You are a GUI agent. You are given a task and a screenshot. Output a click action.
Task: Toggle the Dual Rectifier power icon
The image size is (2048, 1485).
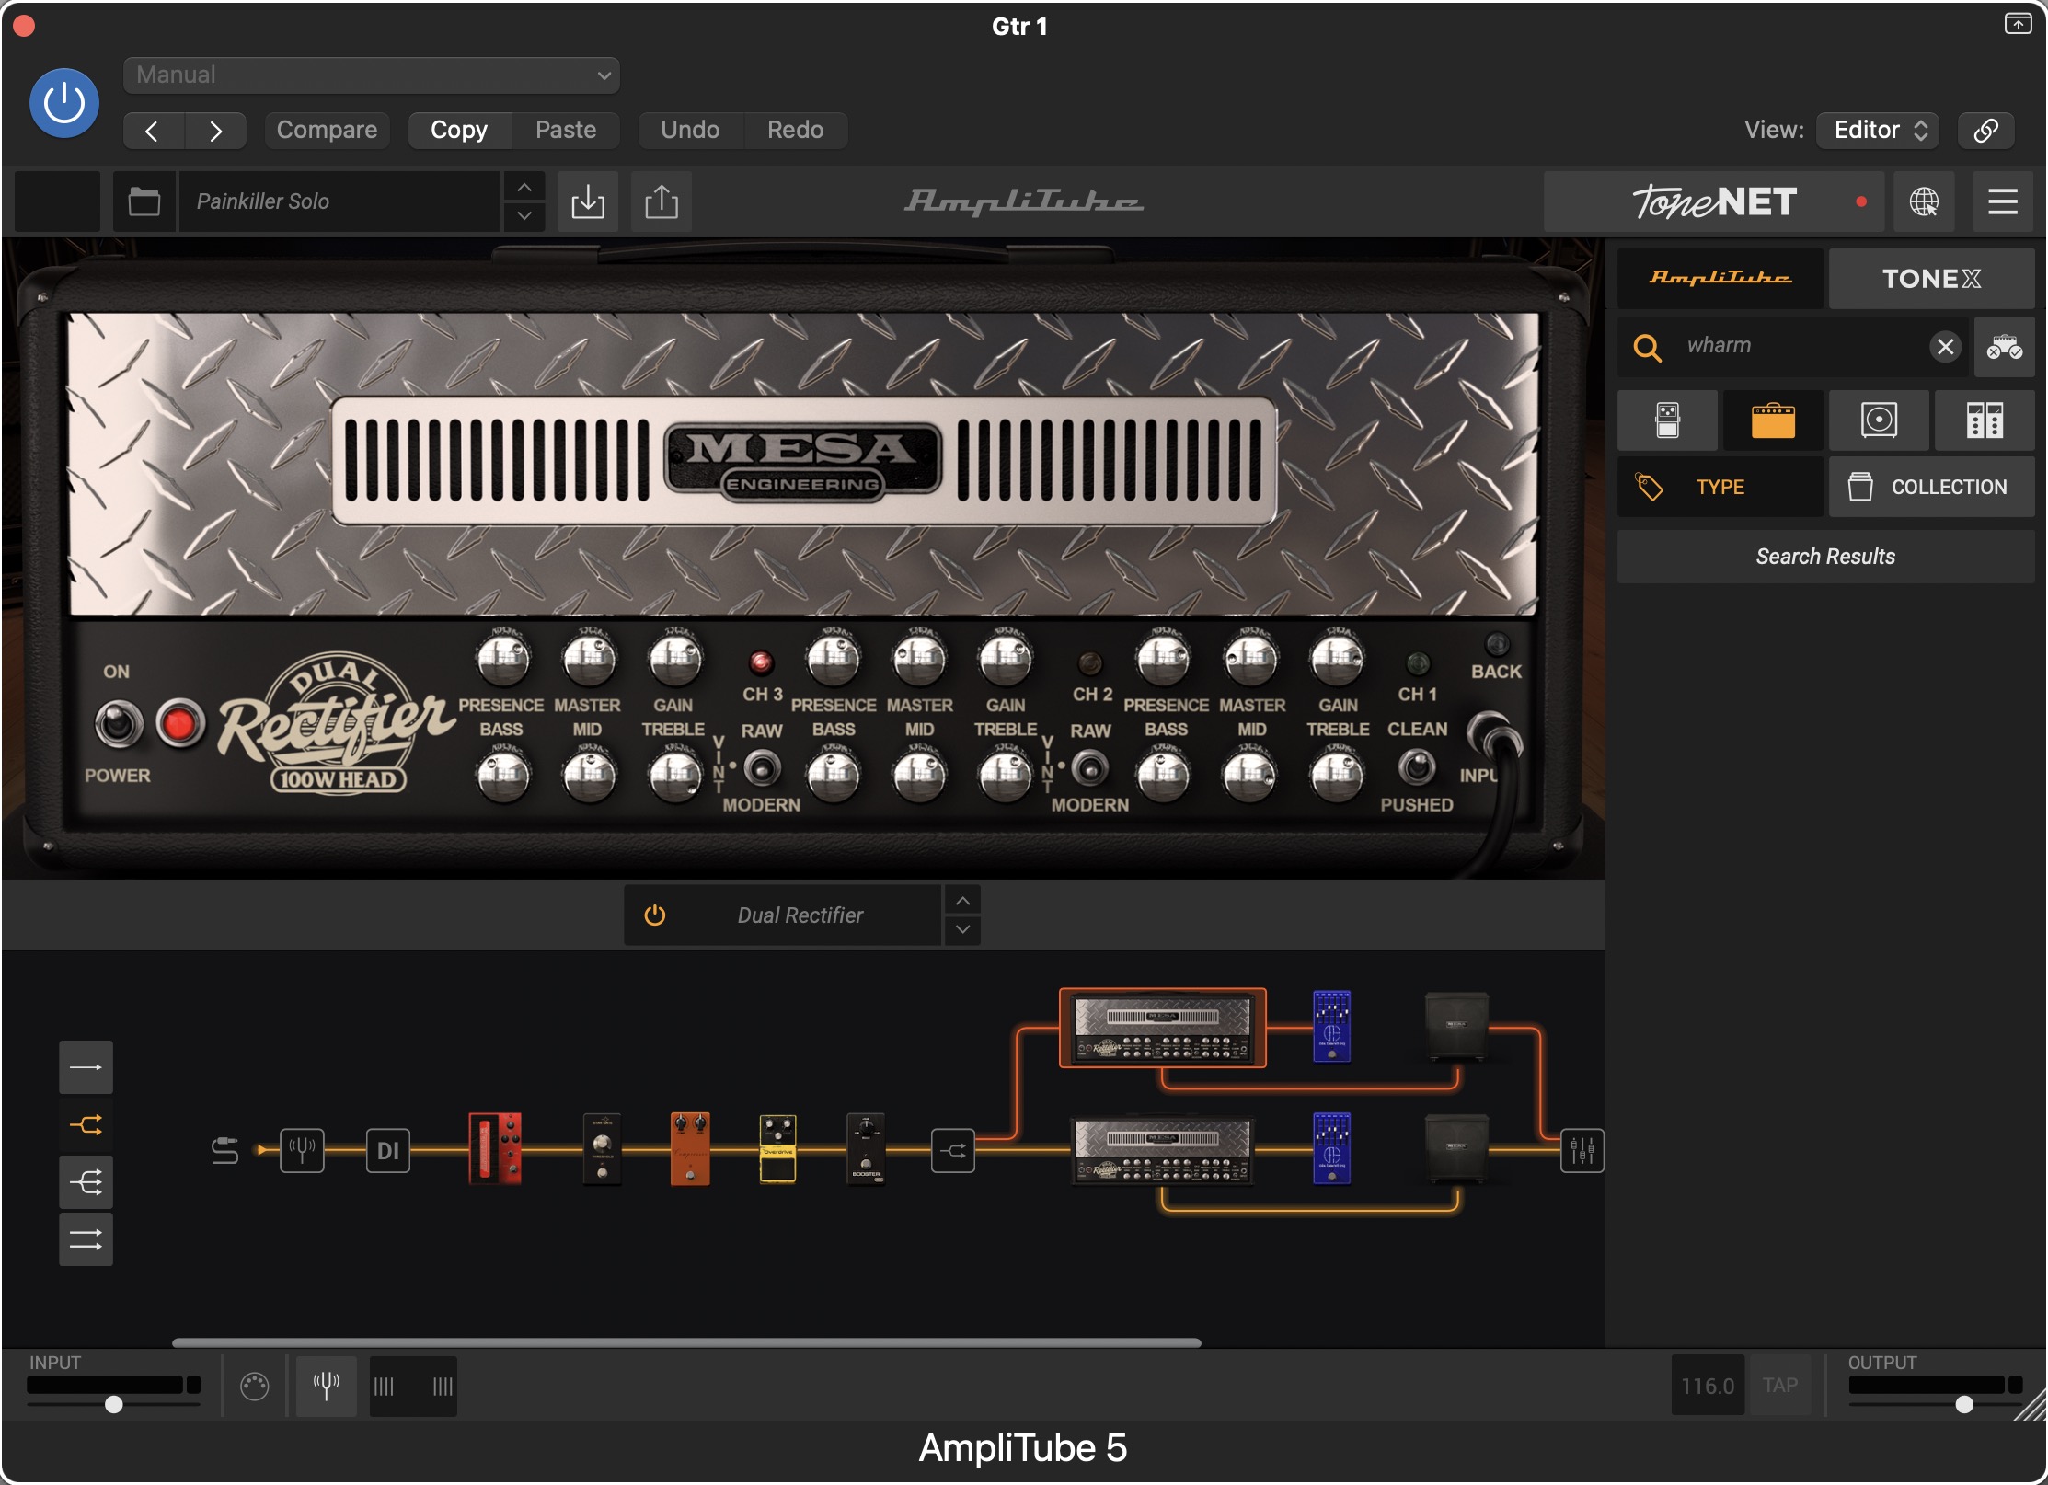point(654,915)
